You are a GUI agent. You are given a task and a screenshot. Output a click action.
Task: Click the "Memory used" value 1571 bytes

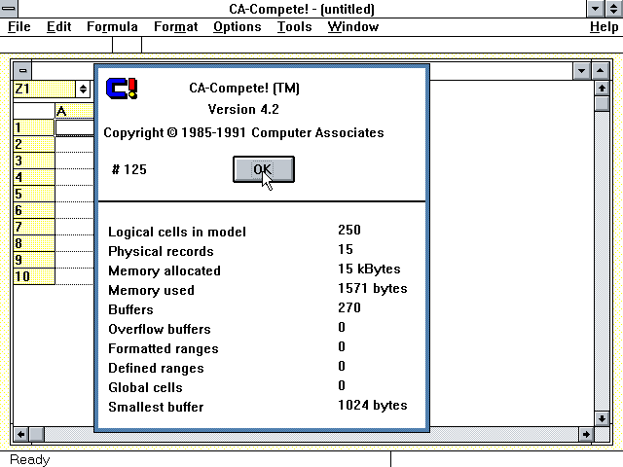tap(372, 288)
